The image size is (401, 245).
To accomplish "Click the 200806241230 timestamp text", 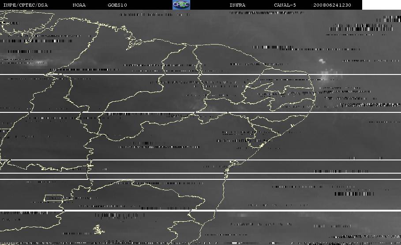I will click(x=332, y=5).
